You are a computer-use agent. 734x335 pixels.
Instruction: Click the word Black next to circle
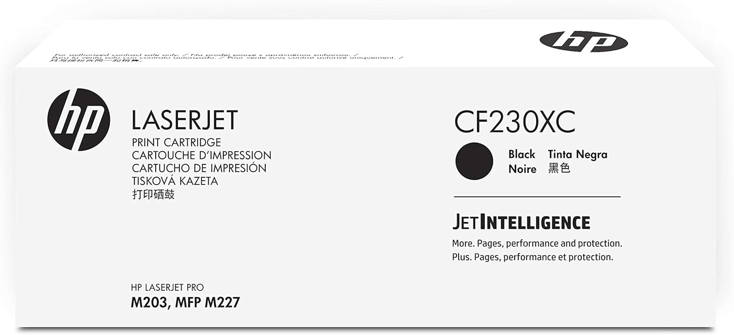point(522,154)
